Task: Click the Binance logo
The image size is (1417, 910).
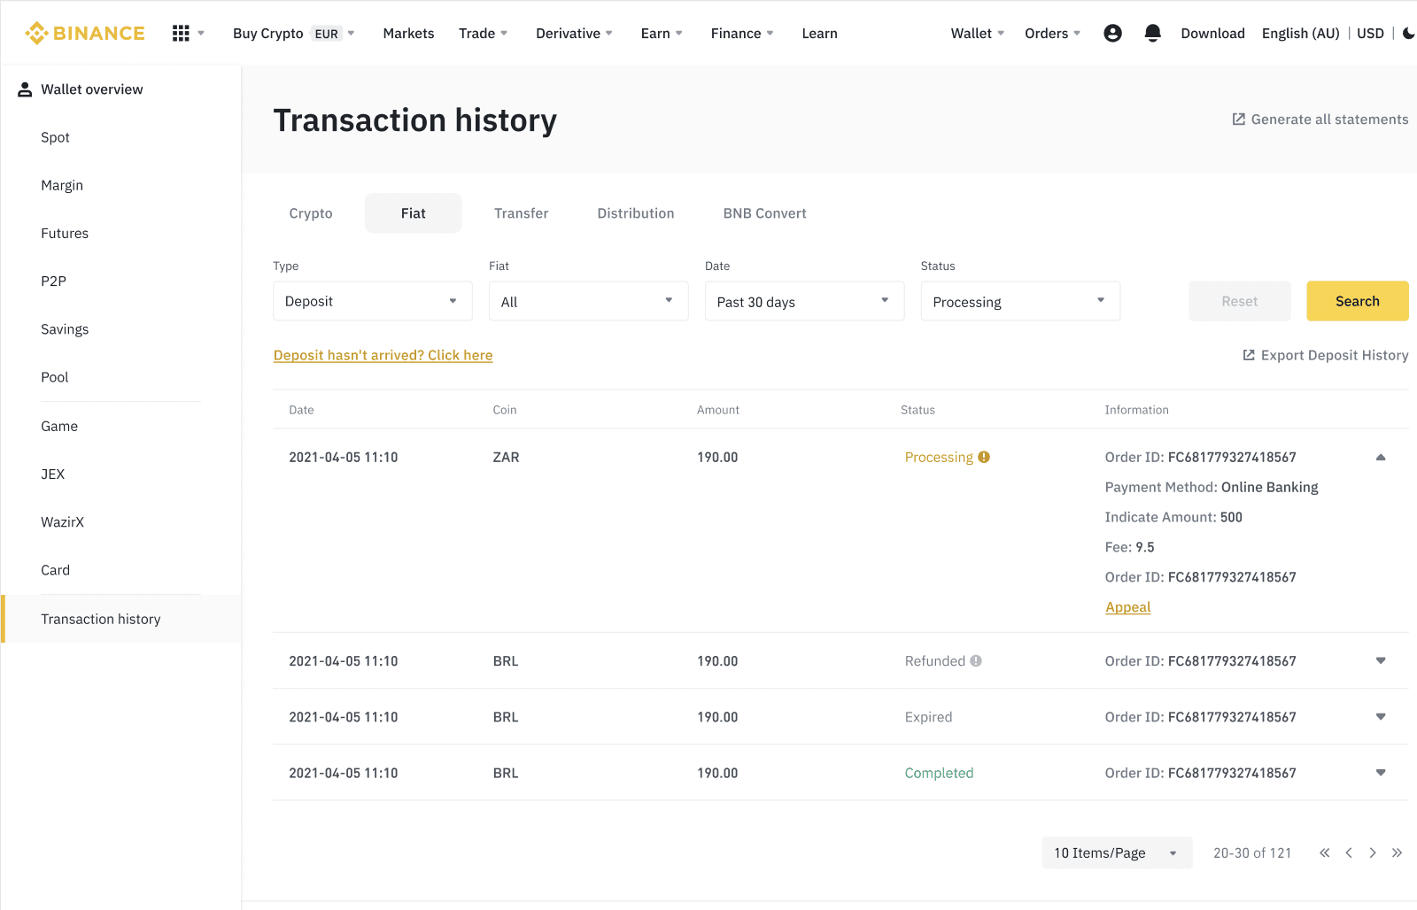Action: [x=84, y=33]
